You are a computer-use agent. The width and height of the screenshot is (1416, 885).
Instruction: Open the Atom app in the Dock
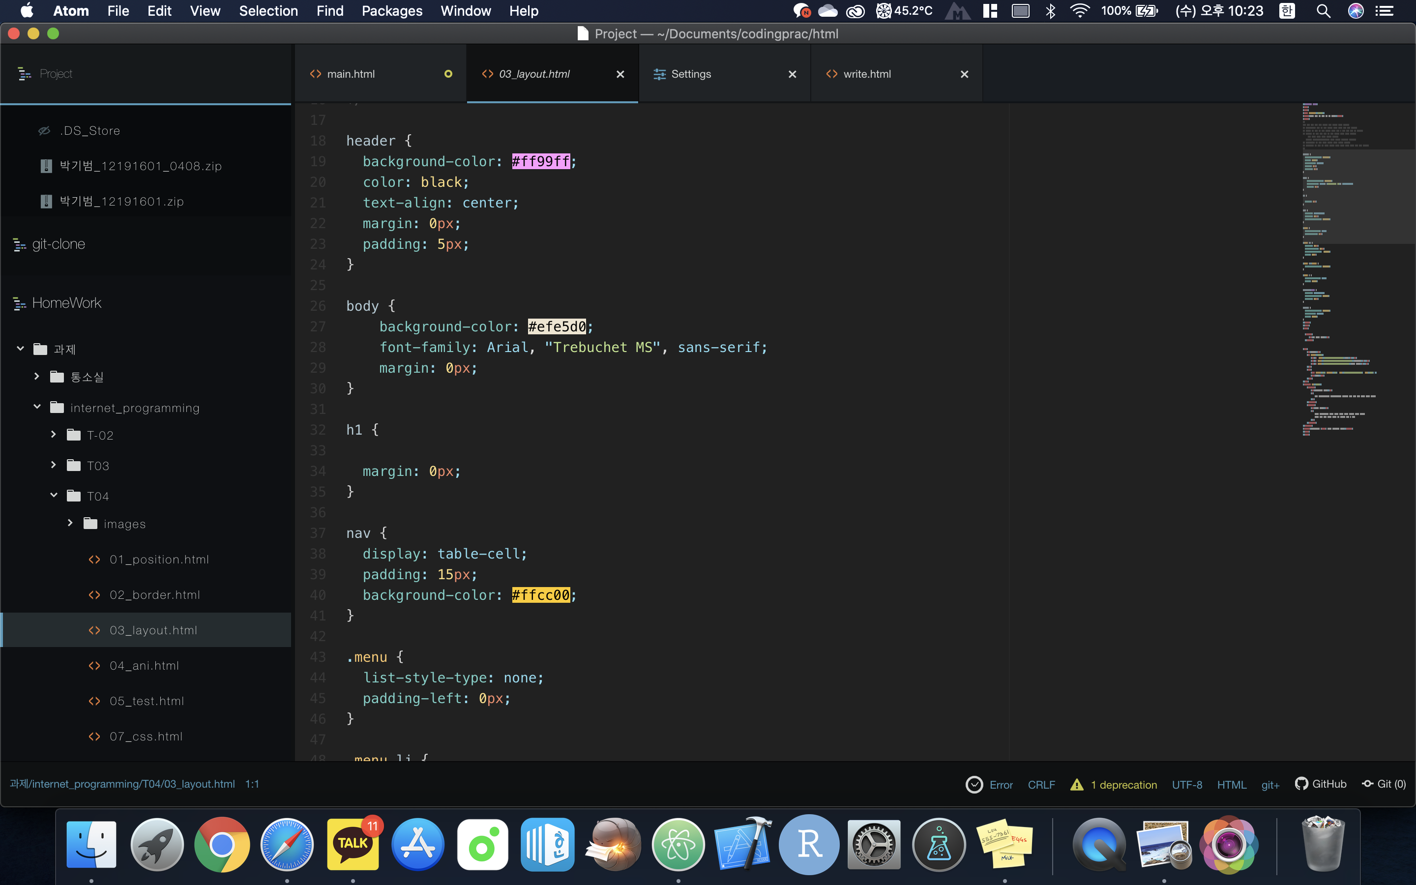click(678, 845)
